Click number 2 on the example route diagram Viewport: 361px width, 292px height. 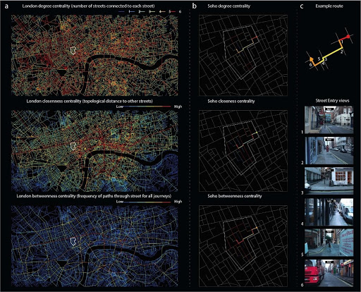click(x=342, y=52)
